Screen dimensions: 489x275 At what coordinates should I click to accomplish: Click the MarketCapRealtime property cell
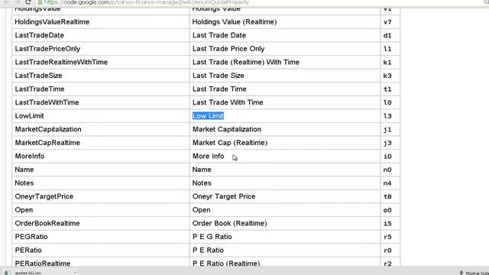click(x=101, y=143)
